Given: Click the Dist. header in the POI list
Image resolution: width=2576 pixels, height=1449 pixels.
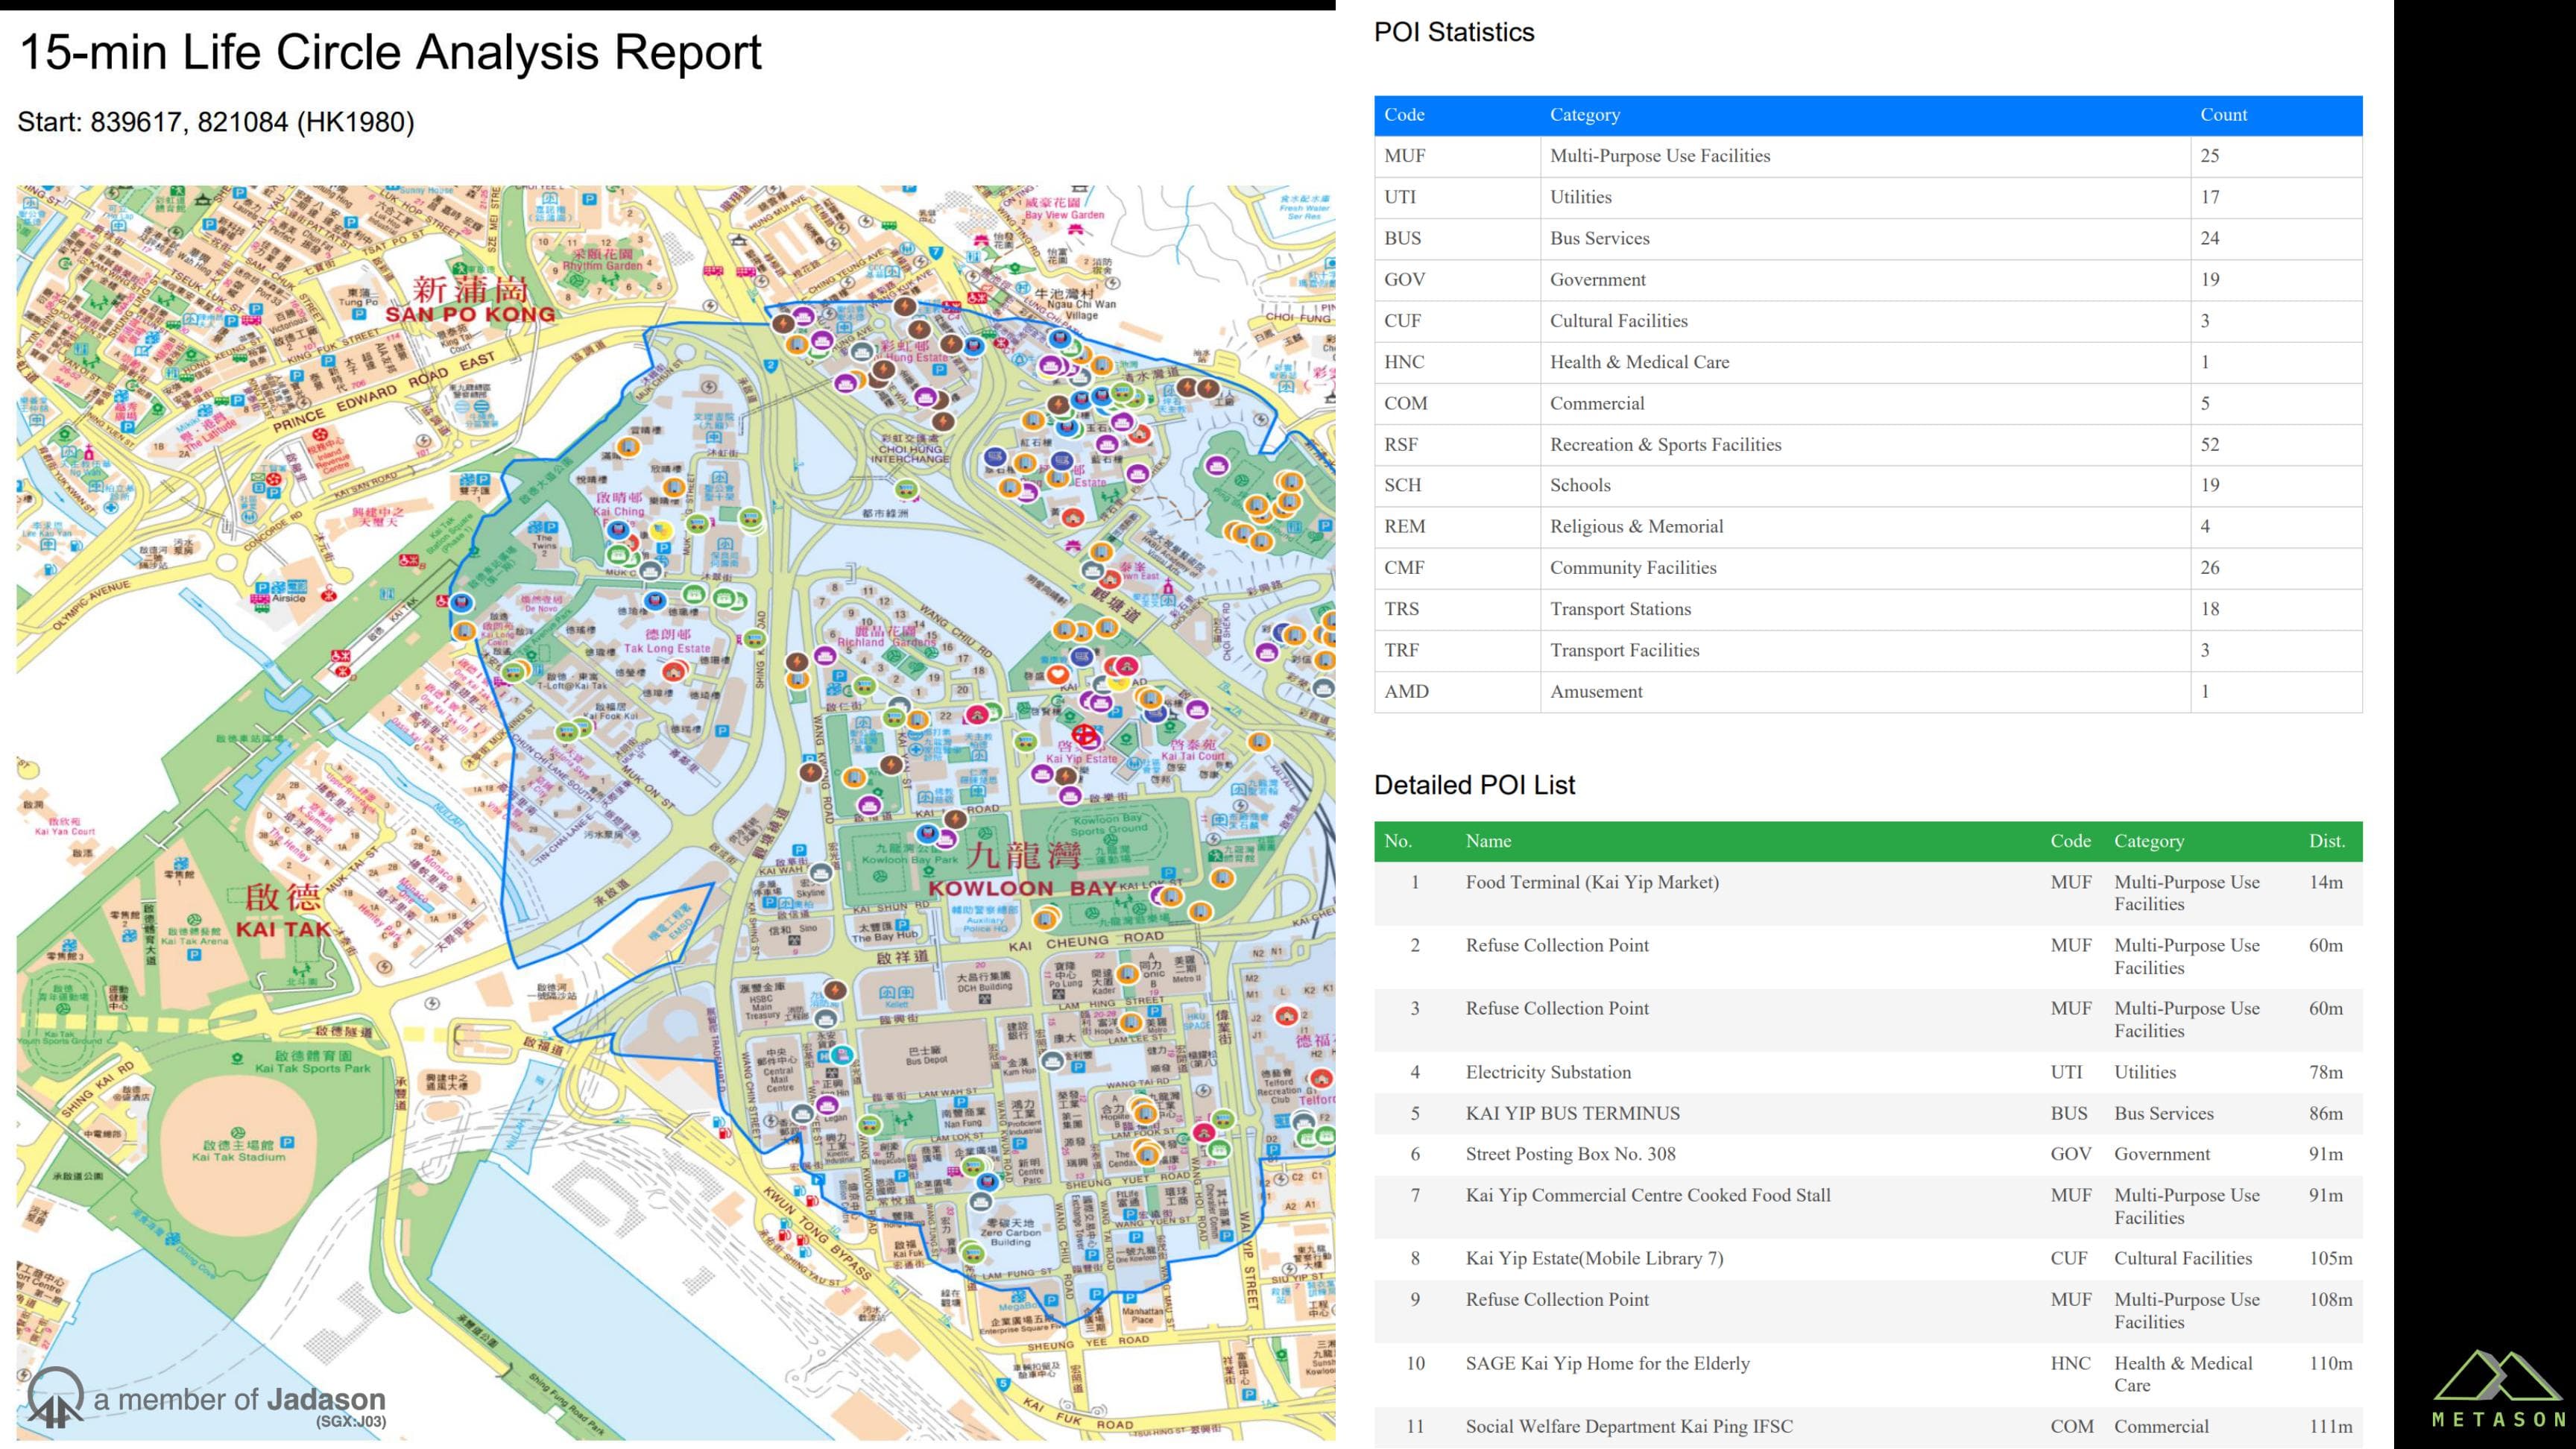Looking at the screenshot, I should pos(2327,841).
